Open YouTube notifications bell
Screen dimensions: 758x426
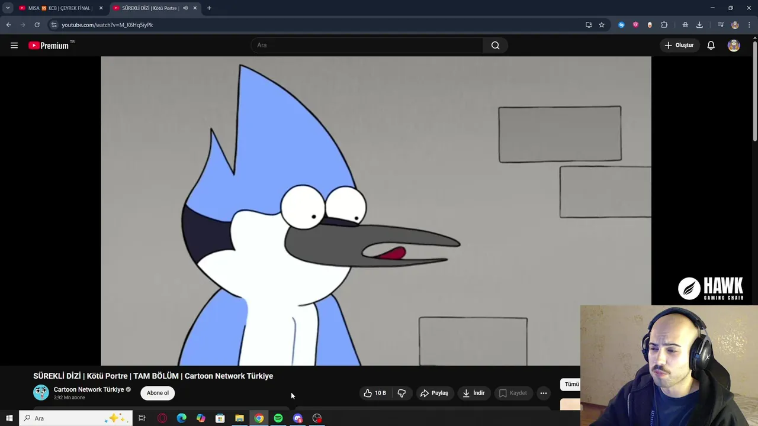(711, 46)
